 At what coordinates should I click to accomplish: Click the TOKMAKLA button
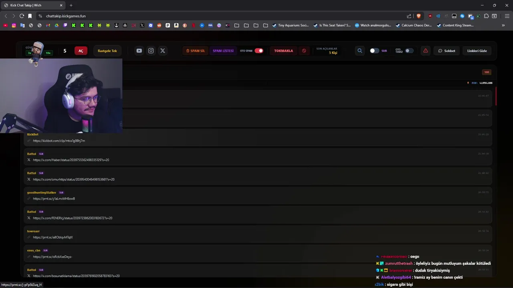[x=283, y=51]
